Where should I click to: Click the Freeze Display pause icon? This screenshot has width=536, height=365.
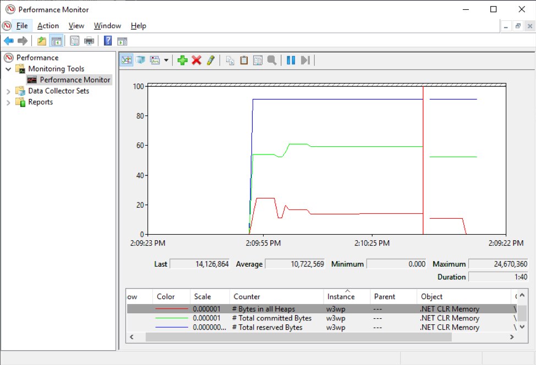click(x=290, y=59)
